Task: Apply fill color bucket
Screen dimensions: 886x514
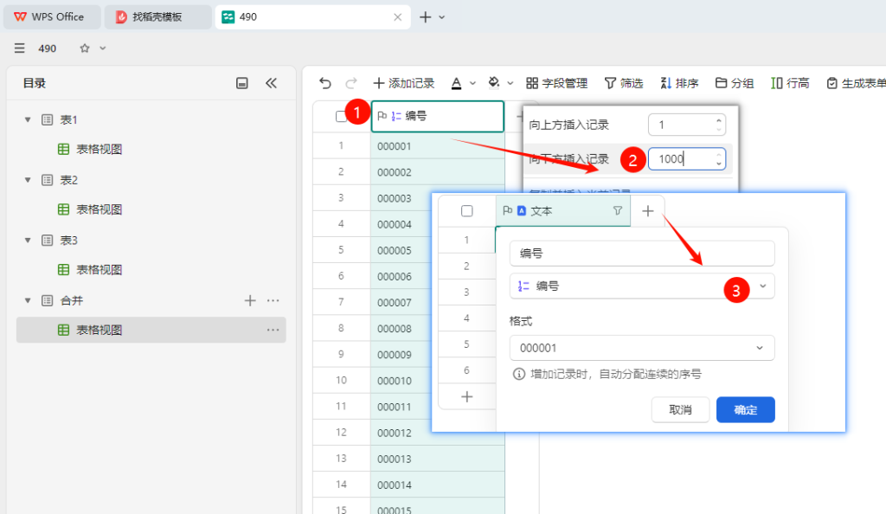Action: coord(494,83)
